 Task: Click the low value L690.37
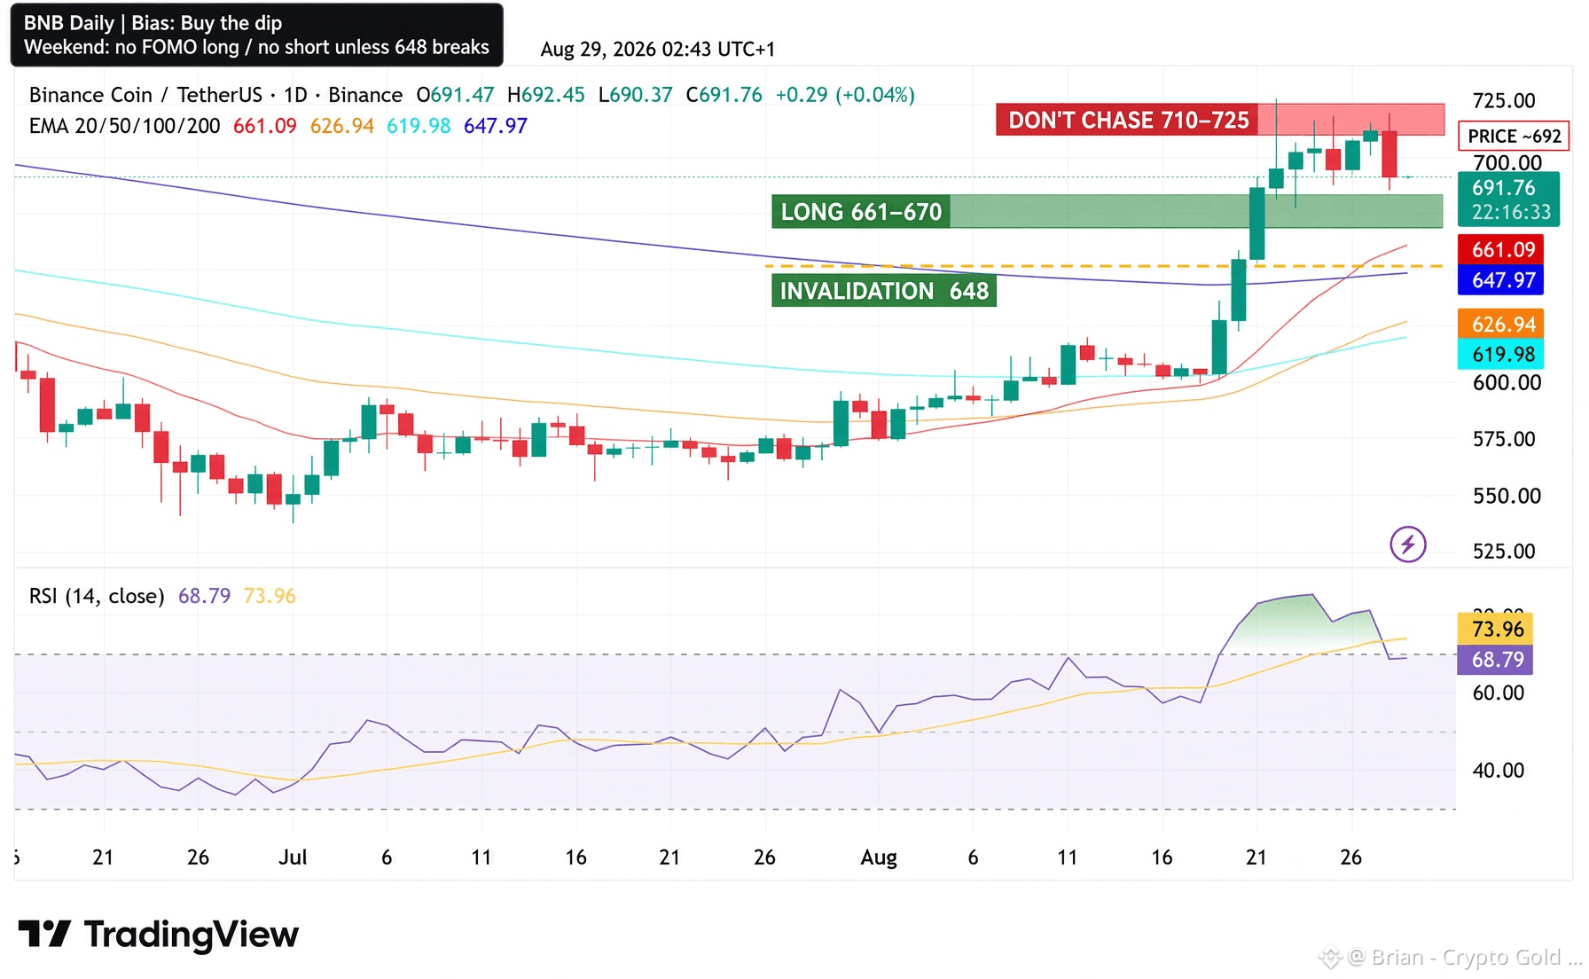point(636,95)
